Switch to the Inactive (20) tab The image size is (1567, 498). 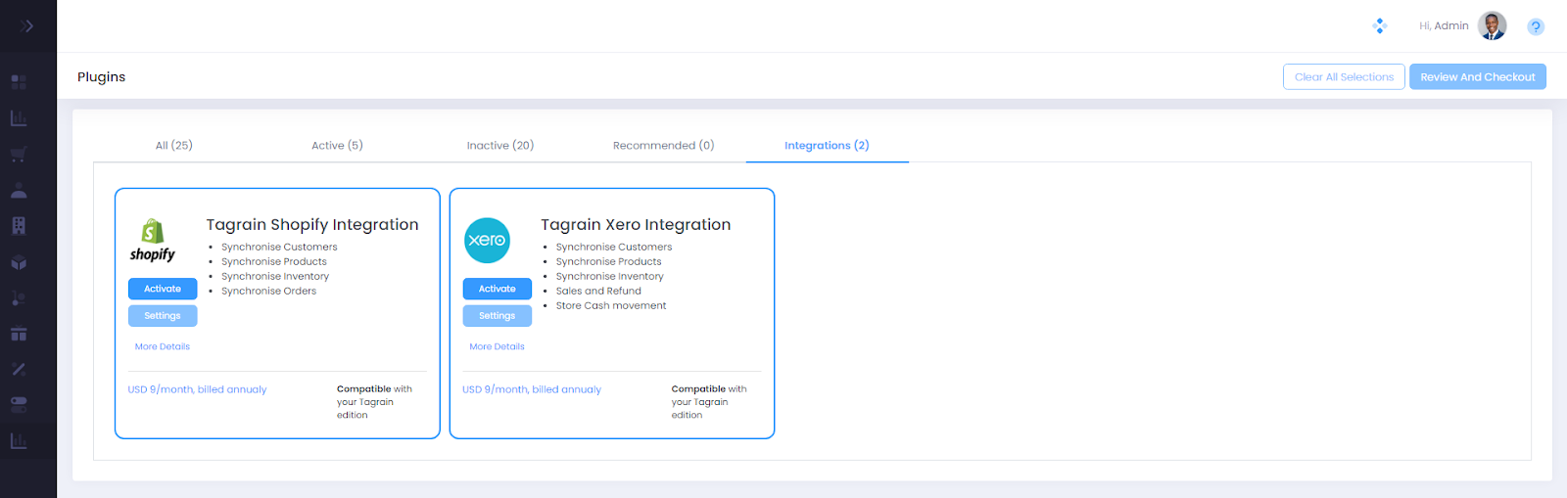pos(500,146)
